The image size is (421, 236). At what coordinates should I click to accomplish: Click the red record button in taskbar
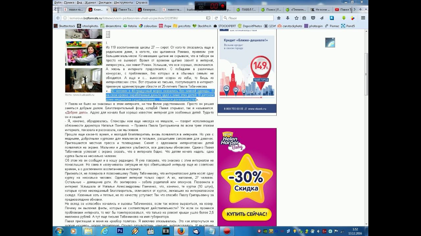pyautogui.click(x=227, y=231)
